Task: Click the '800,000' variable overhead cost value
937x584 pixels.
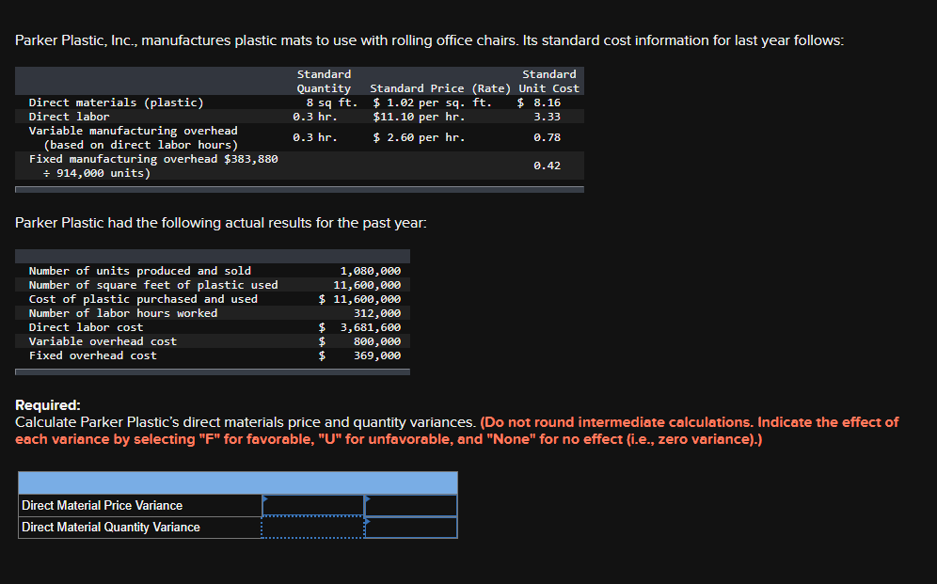Action: 377,341
